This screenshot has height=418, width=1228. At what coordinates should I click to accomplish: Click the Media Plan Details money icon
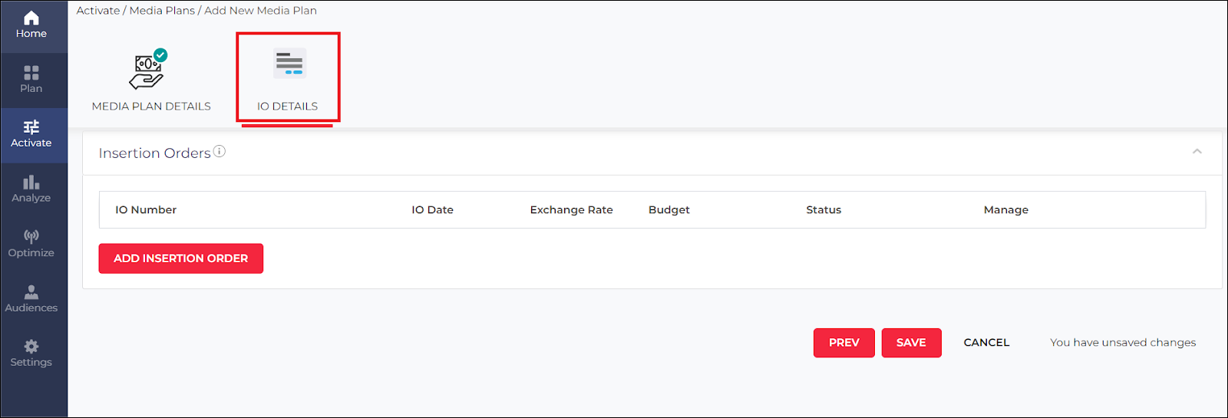click(x=148, y=70)
